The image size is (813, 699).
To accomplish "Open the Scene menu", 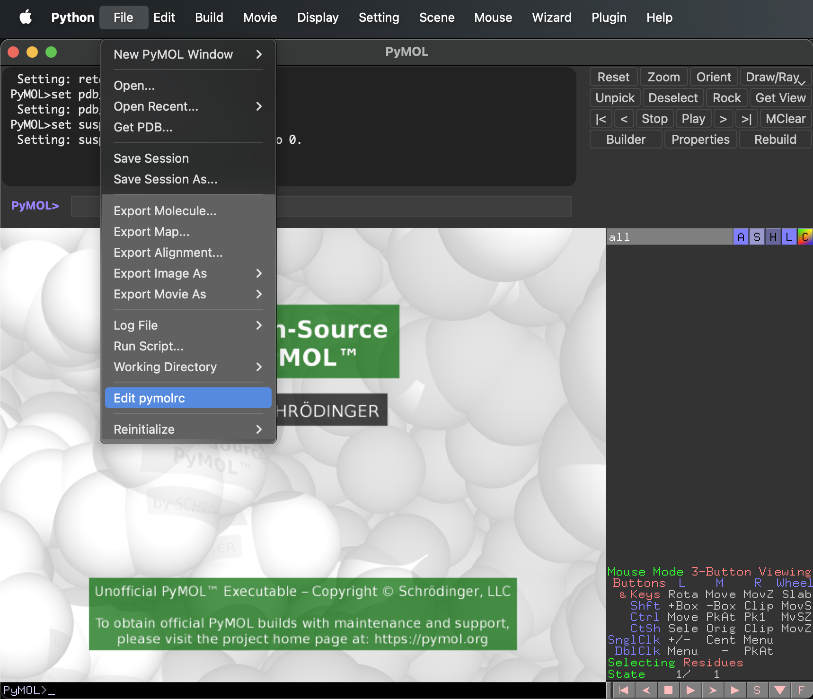I will (x=437, y=17).
